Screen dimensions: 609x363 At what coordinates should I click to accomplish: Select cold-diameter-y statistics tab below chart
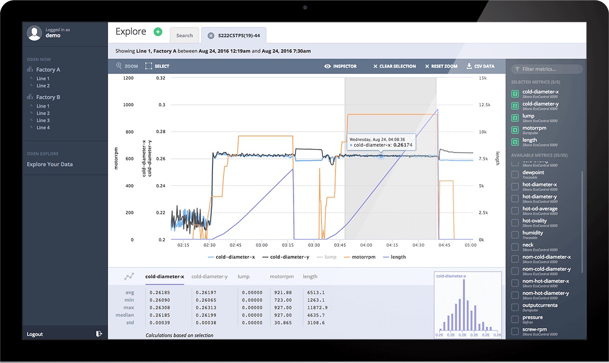tap(209, 277)
